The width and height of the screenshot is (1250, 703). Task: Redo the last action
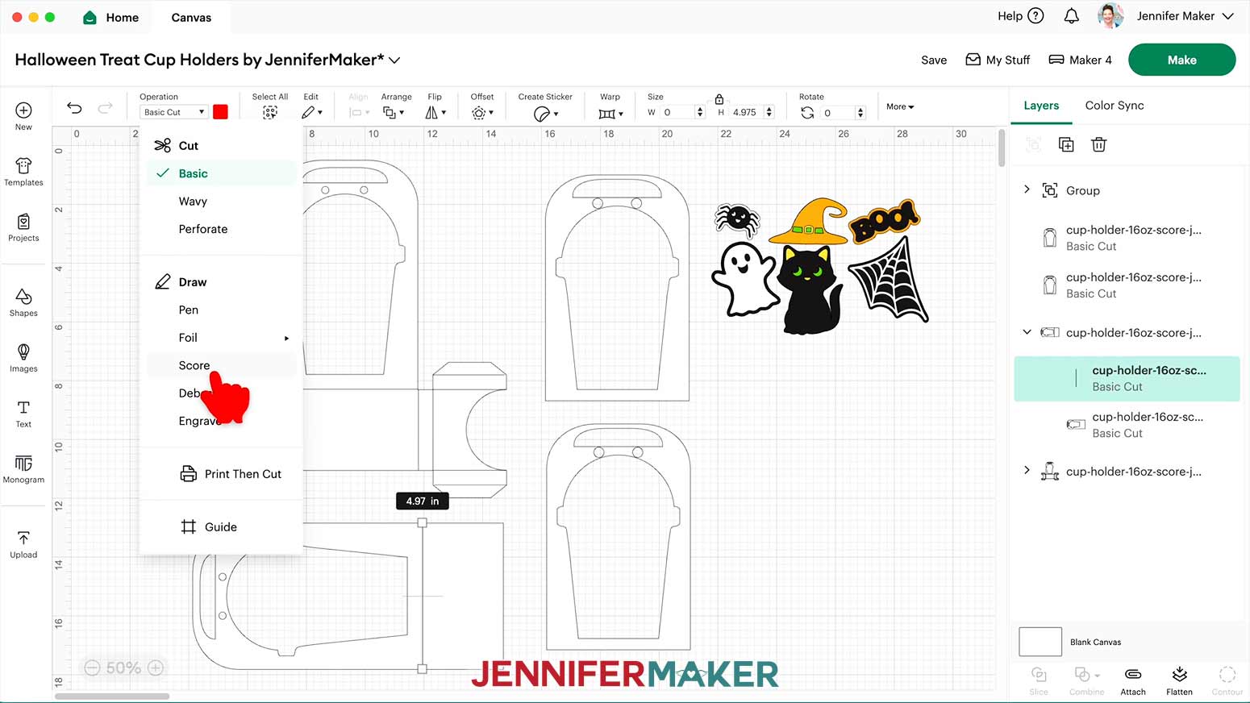point(105,108)
